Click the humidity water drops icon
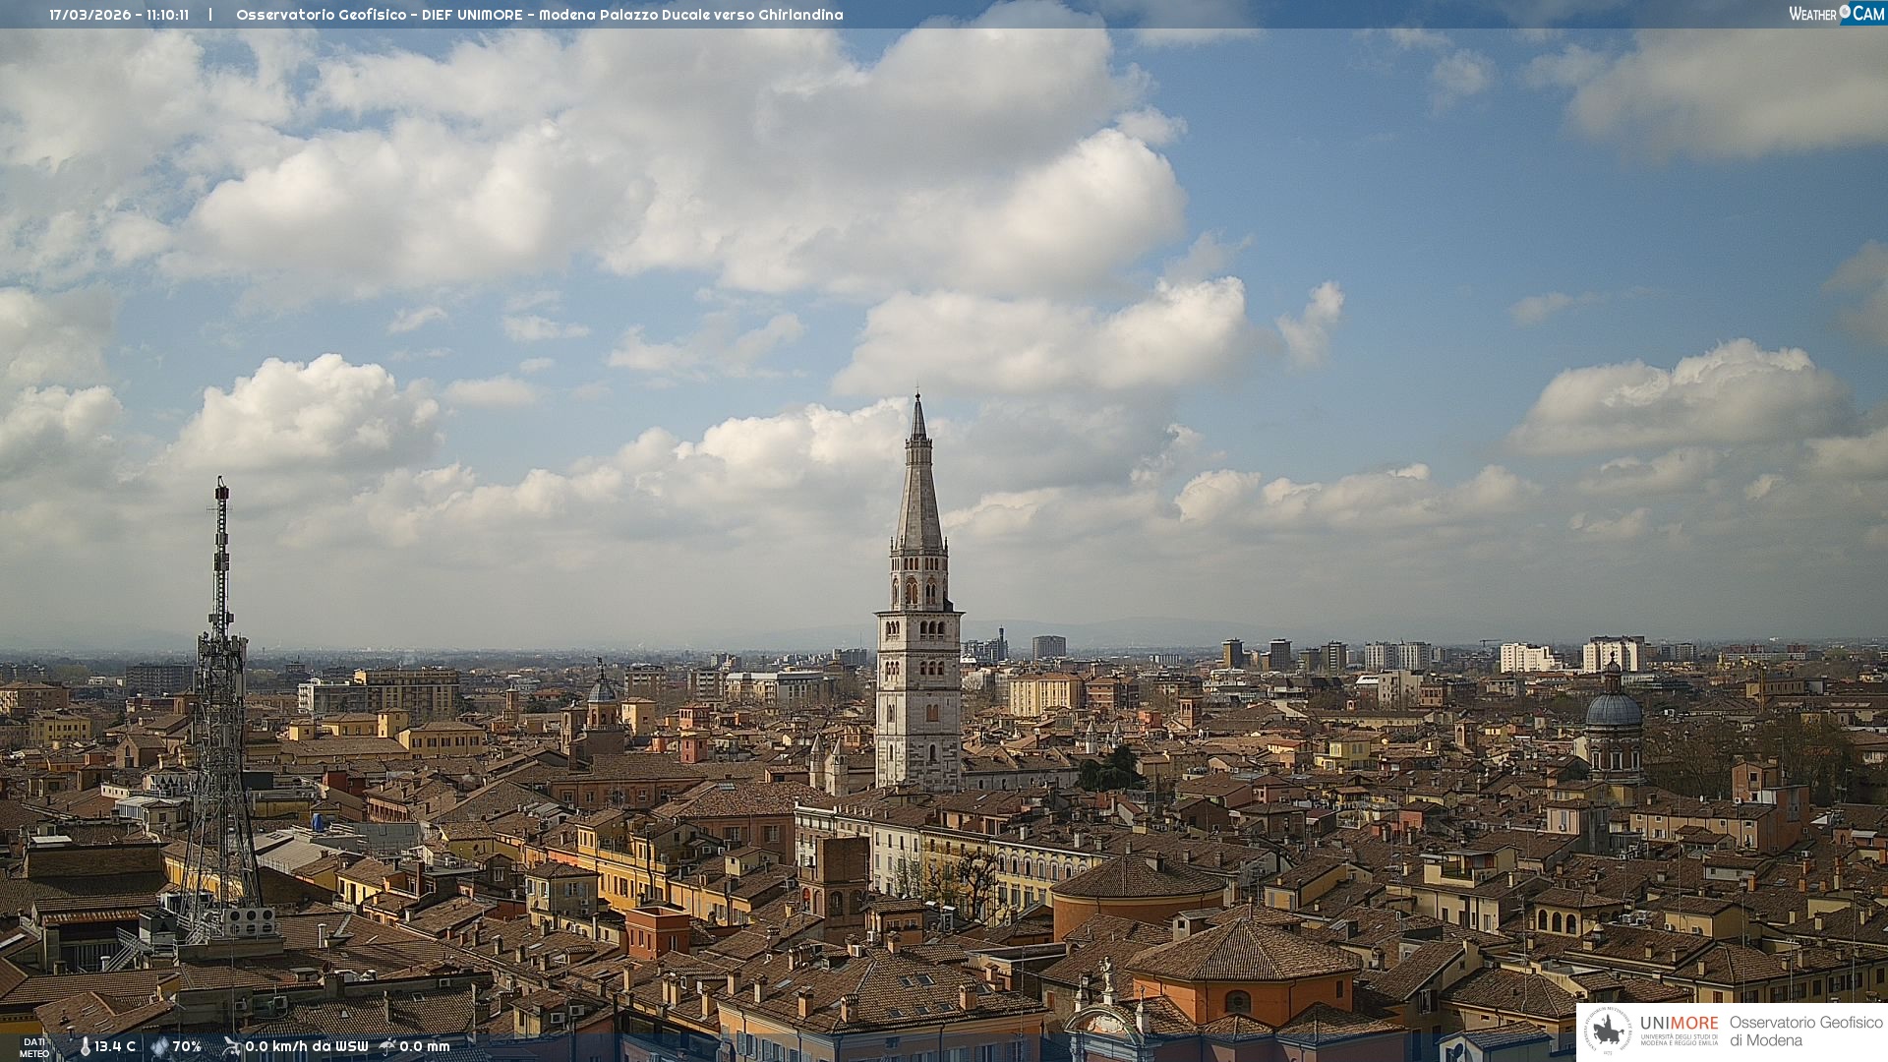 [159, 1047]
